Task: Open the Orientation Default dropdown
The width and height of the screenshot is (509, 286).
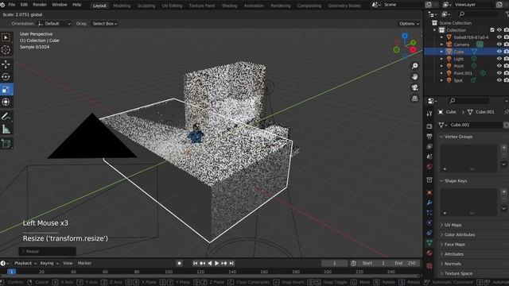Action: 54,24
